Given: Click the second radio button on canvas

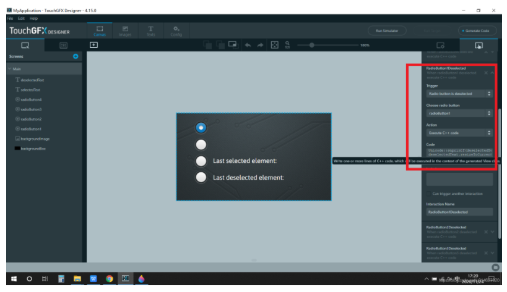Looking at the screenshot, I should (201, 144).
